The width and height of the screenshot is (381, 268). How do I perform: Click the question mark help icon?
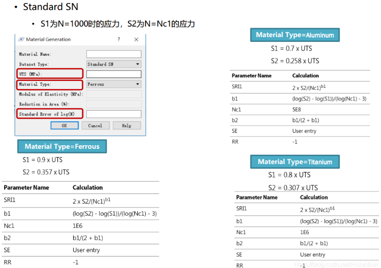click(x=119, y=39)
